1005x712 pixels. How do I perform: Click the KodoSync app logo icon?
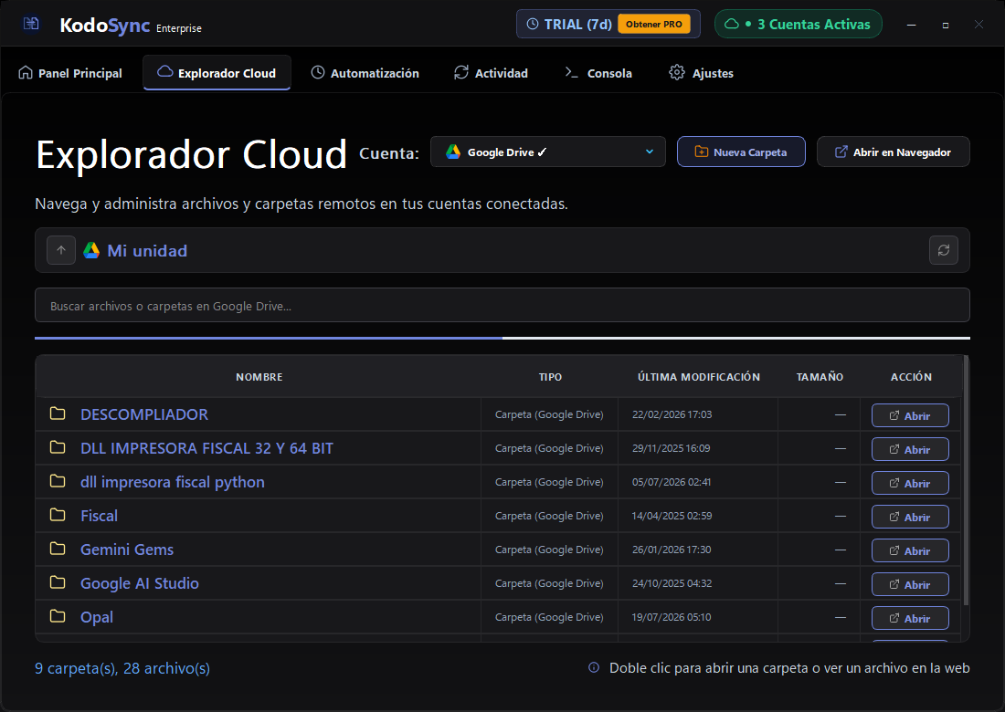pos(31,25)
